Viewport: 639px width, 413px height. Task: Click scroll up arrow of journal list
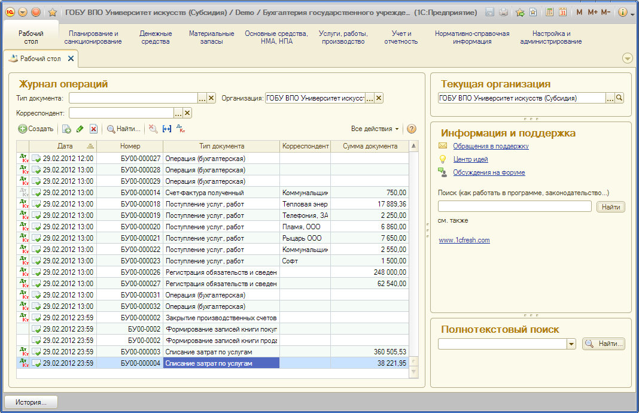pos(413,146)
